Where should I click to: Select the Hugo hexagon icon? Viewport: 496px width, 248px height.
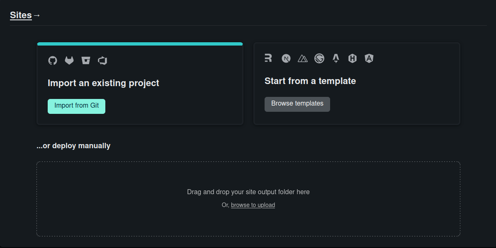(353, 58)
